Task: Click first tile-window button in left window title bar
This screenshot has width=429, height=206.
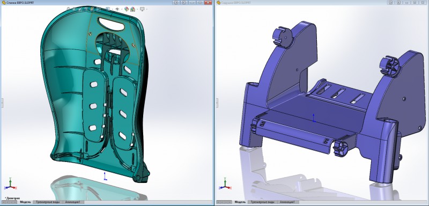Action: click(176, 2)
